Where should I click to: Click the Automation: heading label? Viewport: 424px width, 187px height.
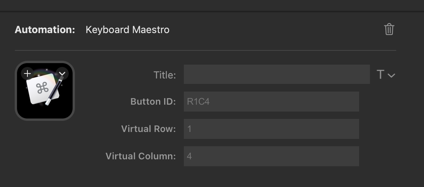point(45,29)
